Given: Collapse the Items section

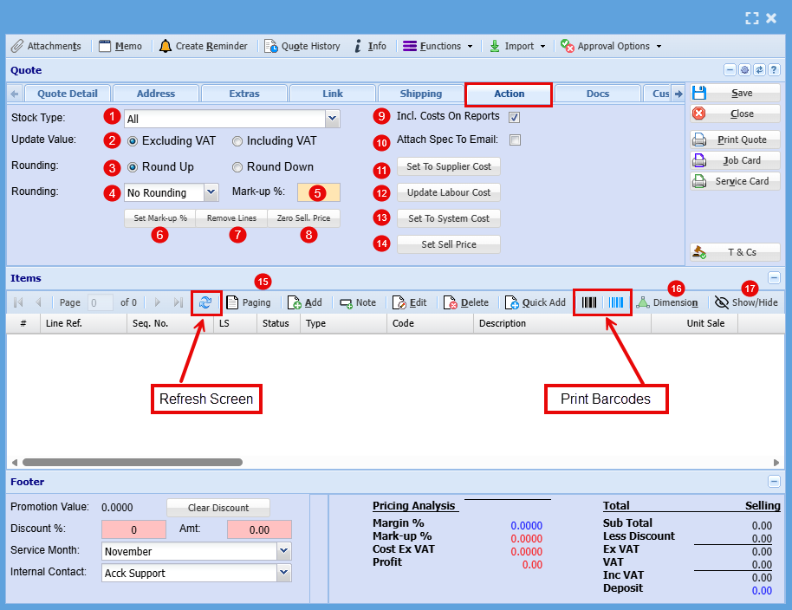Looking at the screenshot, I should [x=774, y=278].
